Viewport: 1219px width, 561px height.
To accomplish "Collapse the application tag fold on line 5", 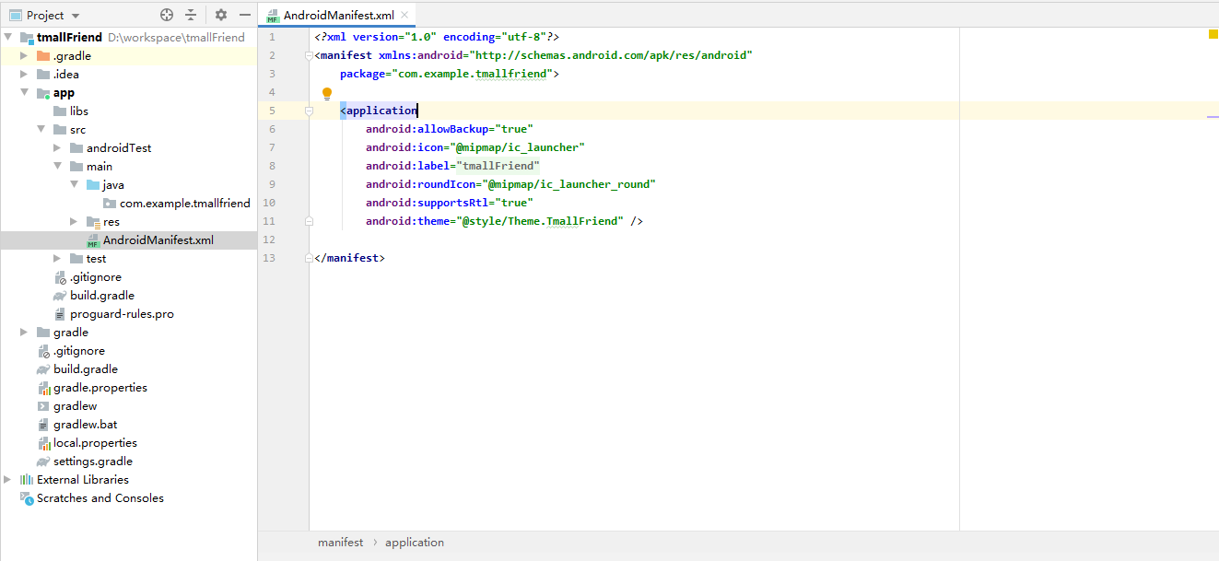I will point(309,110).
